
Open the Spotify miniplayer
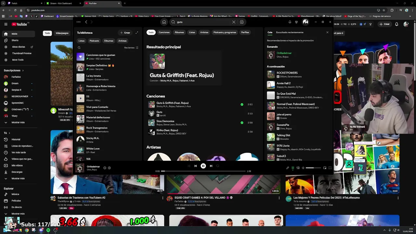tap(325, 168)
